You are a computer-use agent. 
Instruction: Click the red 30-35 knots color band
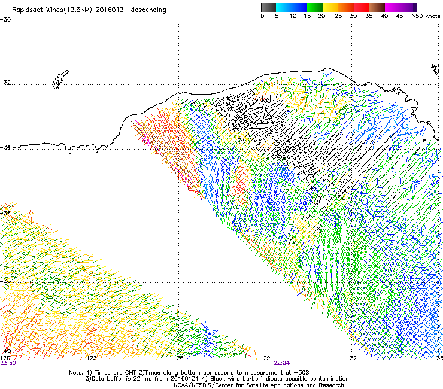coord(362,7)
